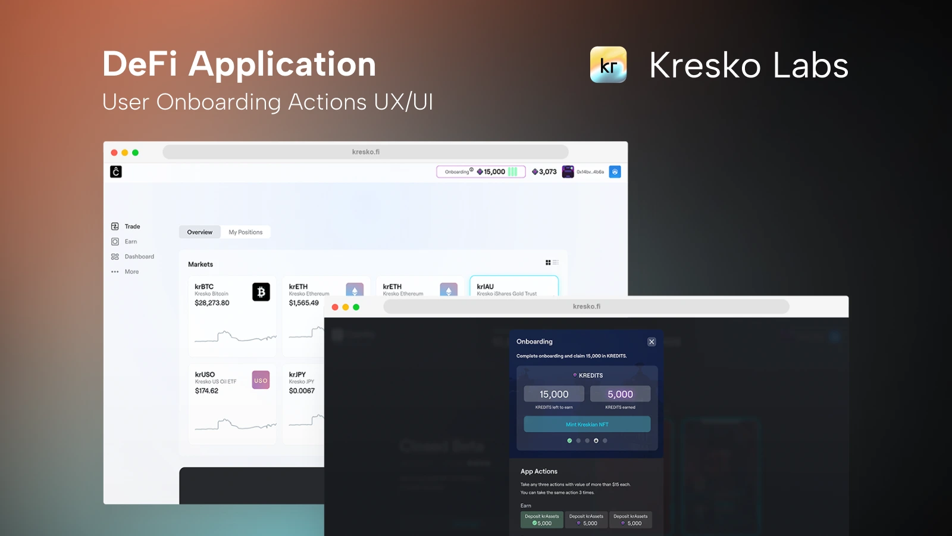Click the middle Deposit krAssets action

[586, 520]
